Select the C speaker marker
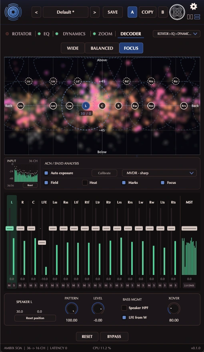Image resolution: width=204 pixels, height=352 pixels. coord(102,106)
